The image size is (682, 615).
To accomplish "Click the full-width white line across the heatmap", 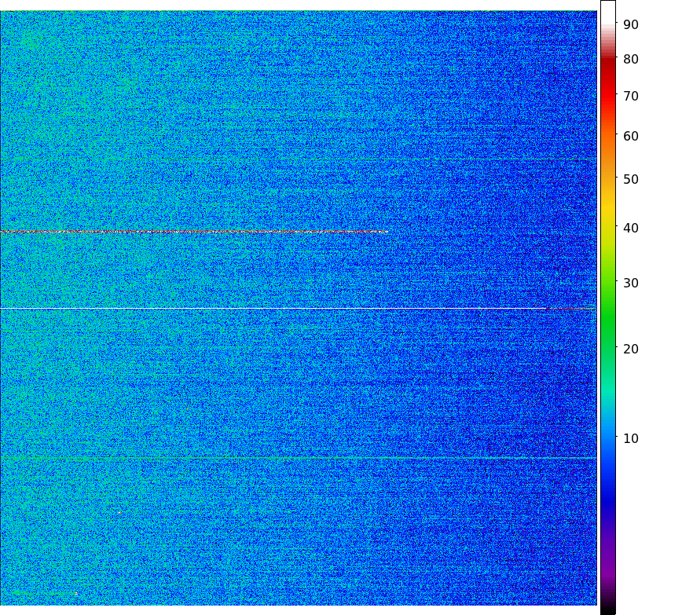I will coord(275,309).
